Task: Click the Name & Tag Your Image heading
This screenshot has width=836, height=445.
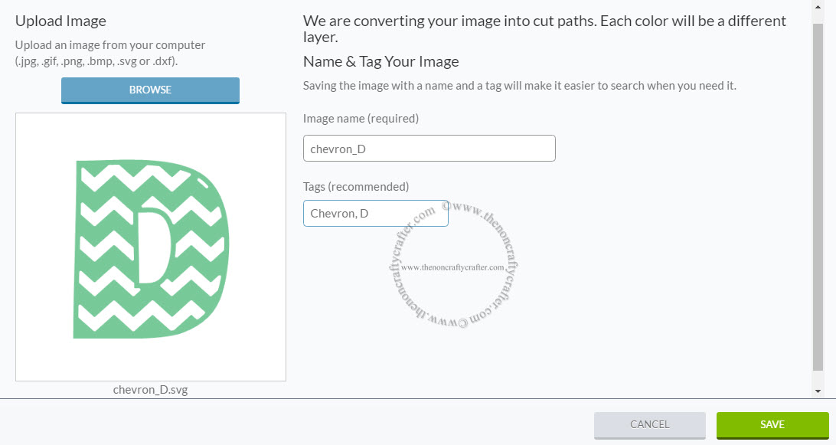Action: (x=380, y=61)
